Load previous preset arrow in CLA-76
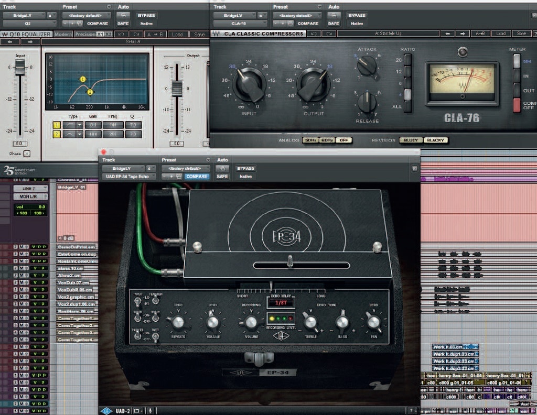Screen dimensions: 537x415 point(447,34)
